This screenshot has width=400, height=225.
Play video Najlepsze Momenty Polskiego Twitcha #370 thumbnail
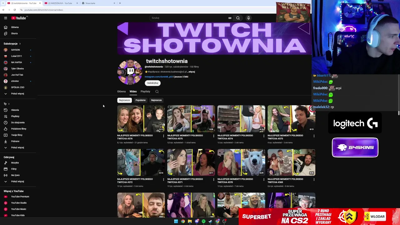241,162
